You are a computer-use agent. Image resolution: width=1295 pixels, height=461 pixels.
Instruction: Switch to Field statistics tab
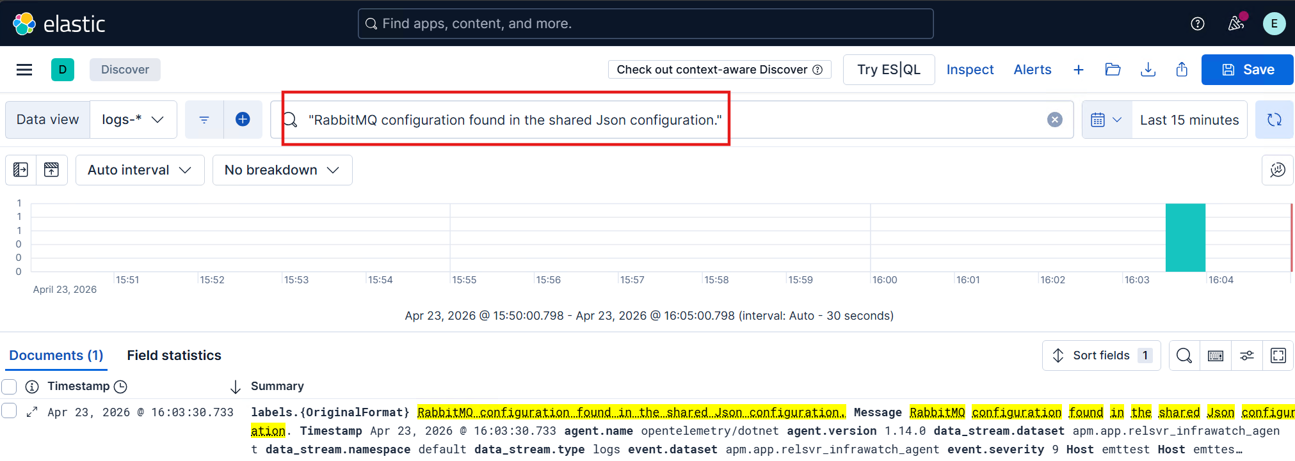[x=174, y=356]
